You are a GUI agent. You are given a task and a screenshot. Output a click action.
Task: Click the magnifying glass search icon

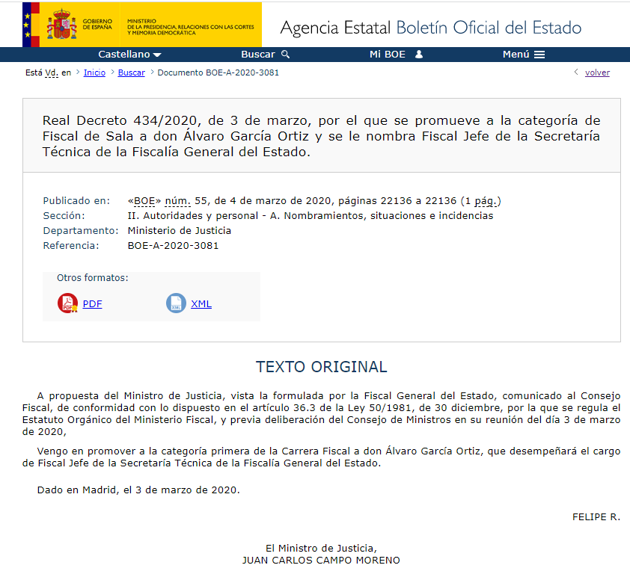point(285,55)
